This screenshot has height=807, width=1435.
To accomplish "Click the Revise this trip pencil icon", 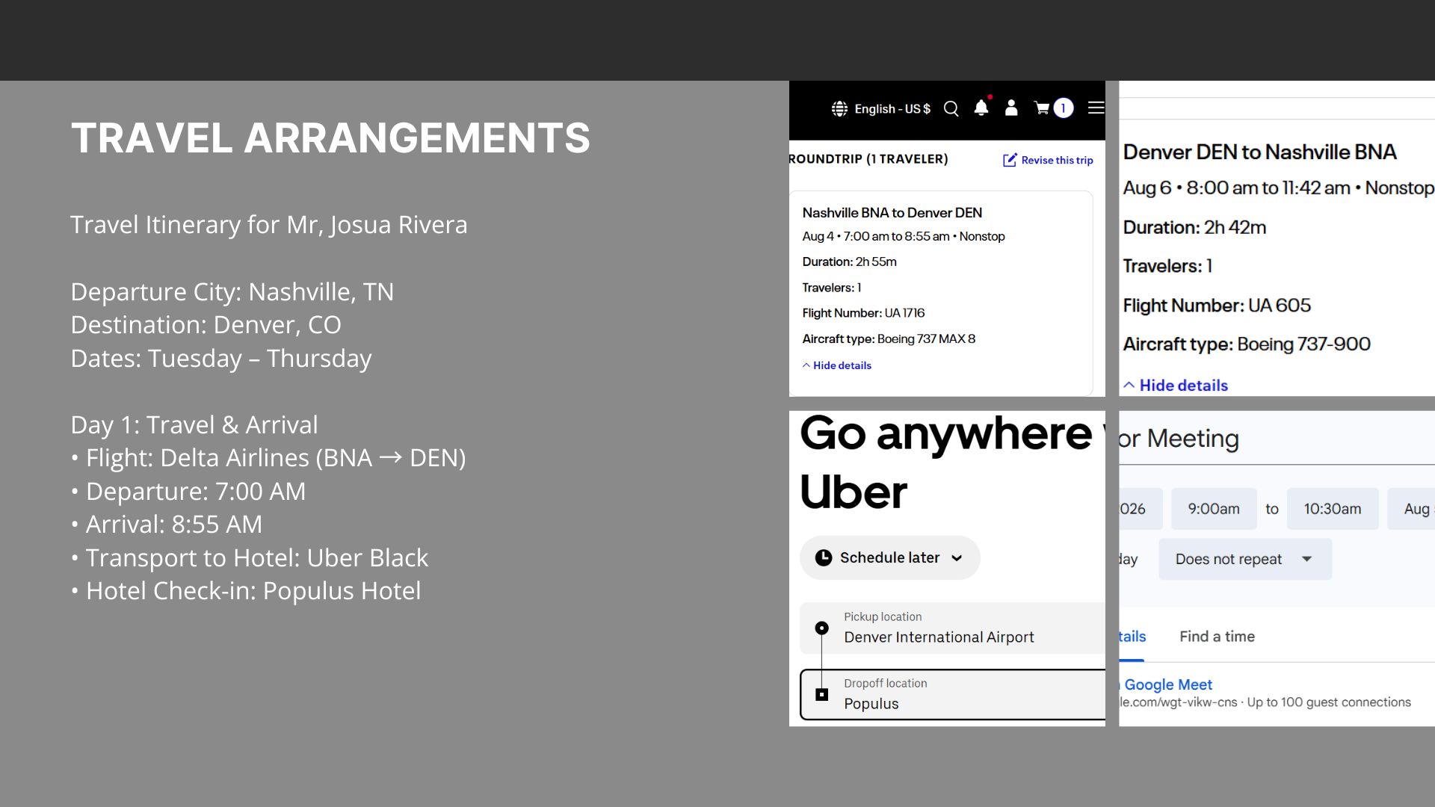I will point(1010,160).
